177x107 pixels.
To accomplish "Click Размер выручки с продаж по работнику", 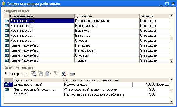I will (94, 94).
